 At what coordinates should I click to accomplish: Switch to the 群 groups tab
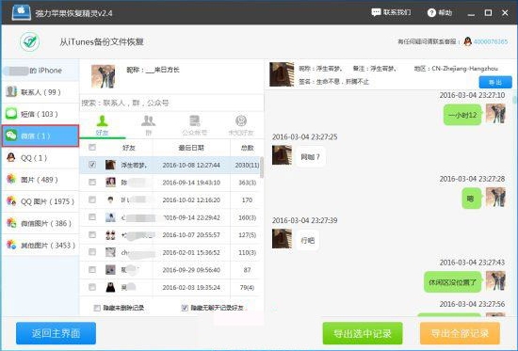(148, 126)
